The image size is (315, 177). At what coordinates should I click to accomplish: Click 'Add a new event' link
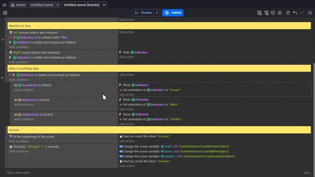point(18,173)
